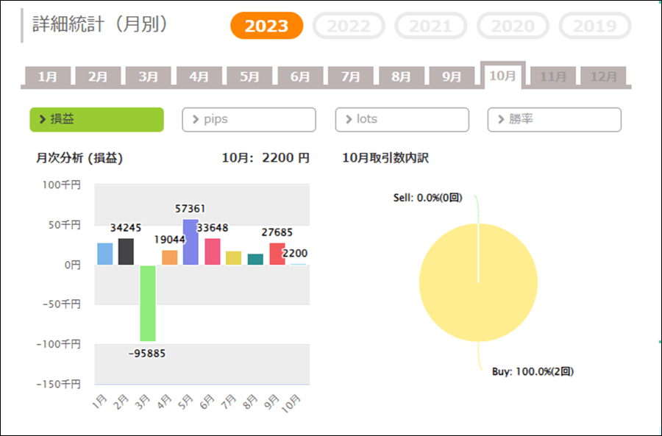Image resolution: width=662 pixels, height=436 pixels.
Task: Click the light blue January bar
Action: tap(105, 254)
